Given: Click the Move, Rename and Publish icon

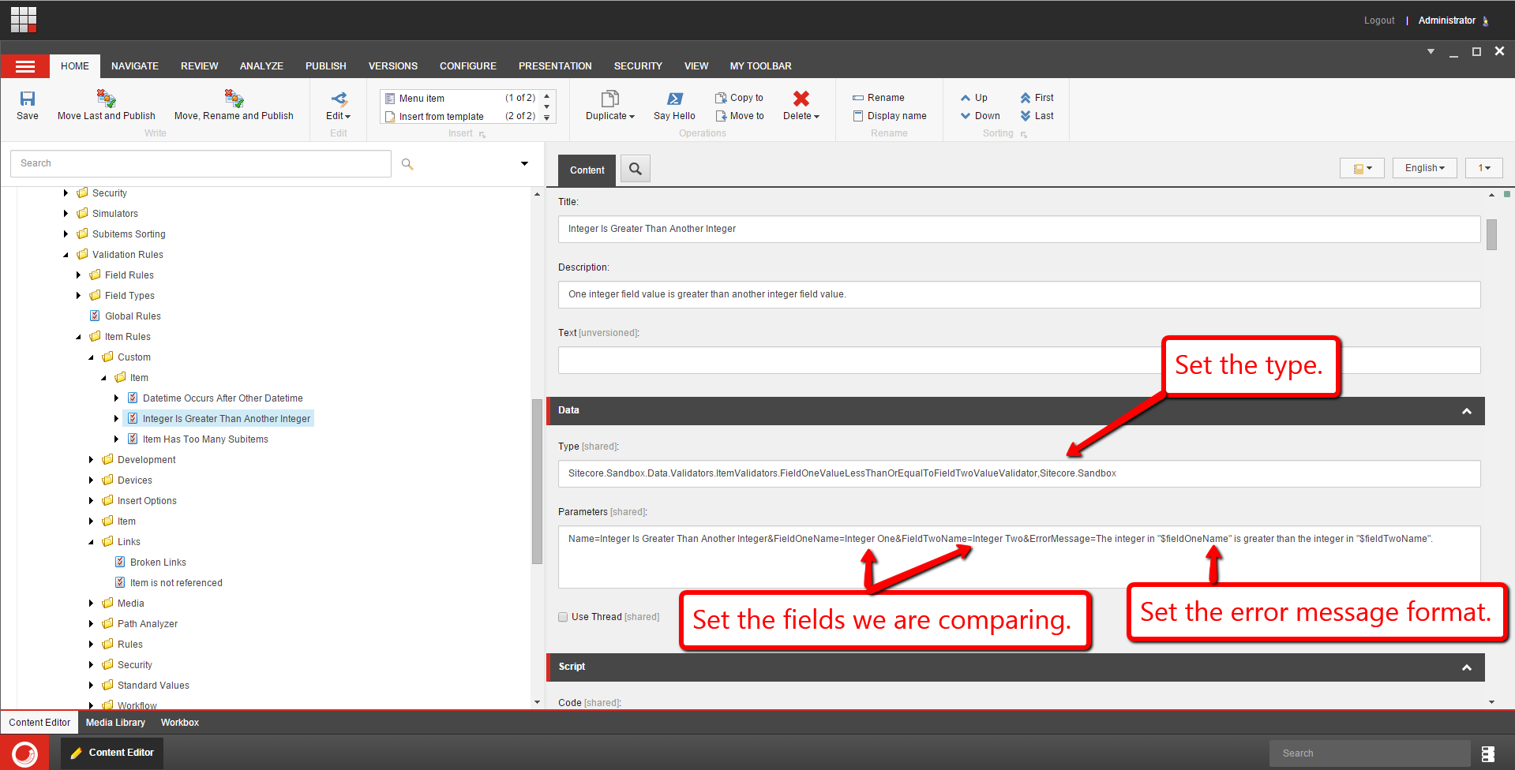Looking at the screenshot, I should [x=234, y=99].
